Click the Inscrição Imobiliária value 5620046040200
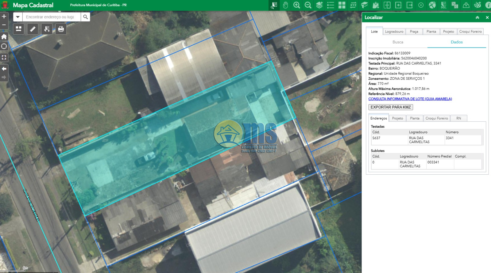The image size is (491, 273). click(414, 58)
